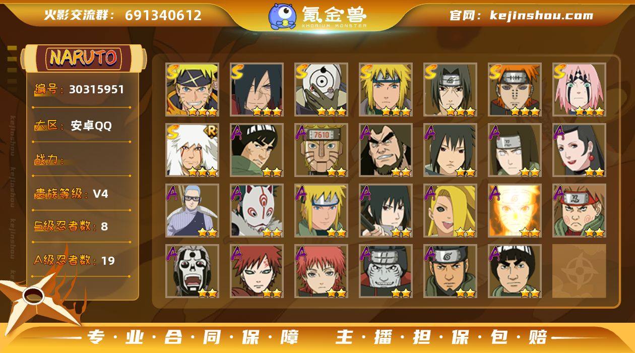Select the A-rank fox-masked Anbu portrait
This screenshot has width=635, height=353.
coord(257,211)
